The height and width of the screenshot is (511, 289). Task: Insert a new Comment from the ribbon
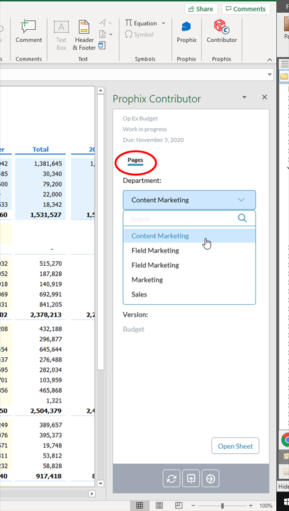29,31
